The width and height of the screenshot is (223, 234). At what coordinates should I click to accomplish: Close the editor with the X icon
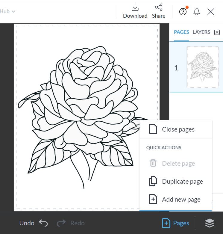click(211, 12)
